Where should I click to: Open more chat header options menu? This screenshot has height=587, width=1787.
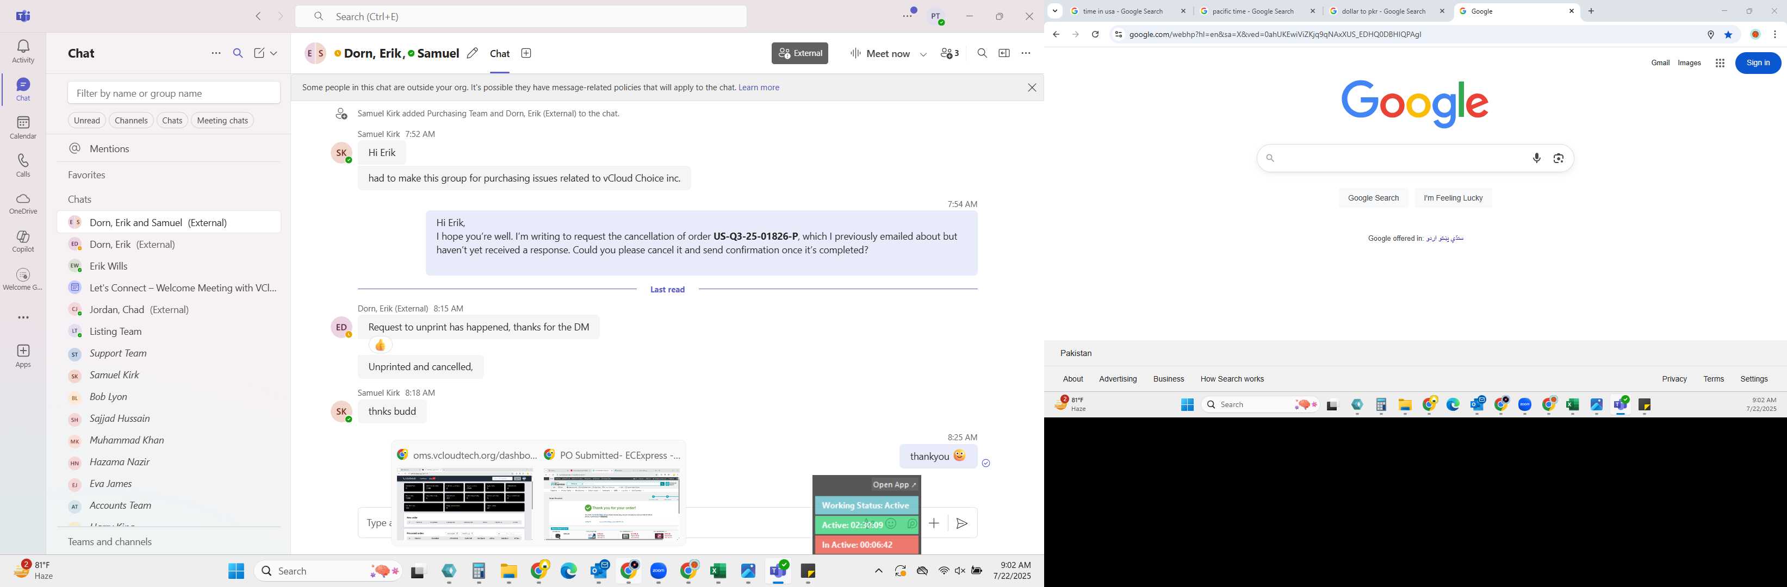pos(1026,53)
